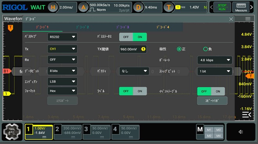This screenshot has width=258, height=144.
Task: Open the endian LSB dropdown
Action: pyautogui.click(x=63, y=82)
